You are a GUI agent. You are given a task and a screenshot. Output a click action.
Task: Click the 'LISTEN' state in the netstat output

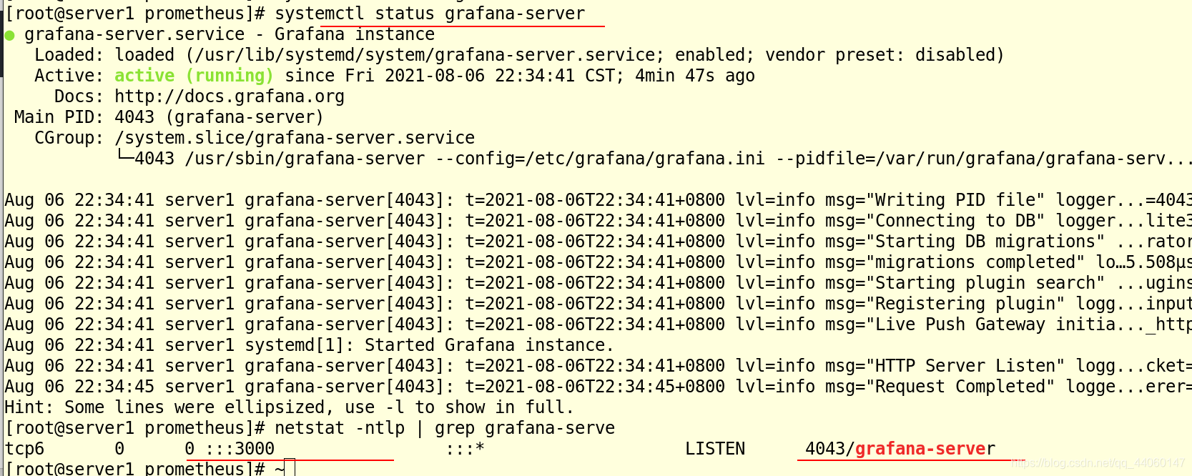(715, 449)
